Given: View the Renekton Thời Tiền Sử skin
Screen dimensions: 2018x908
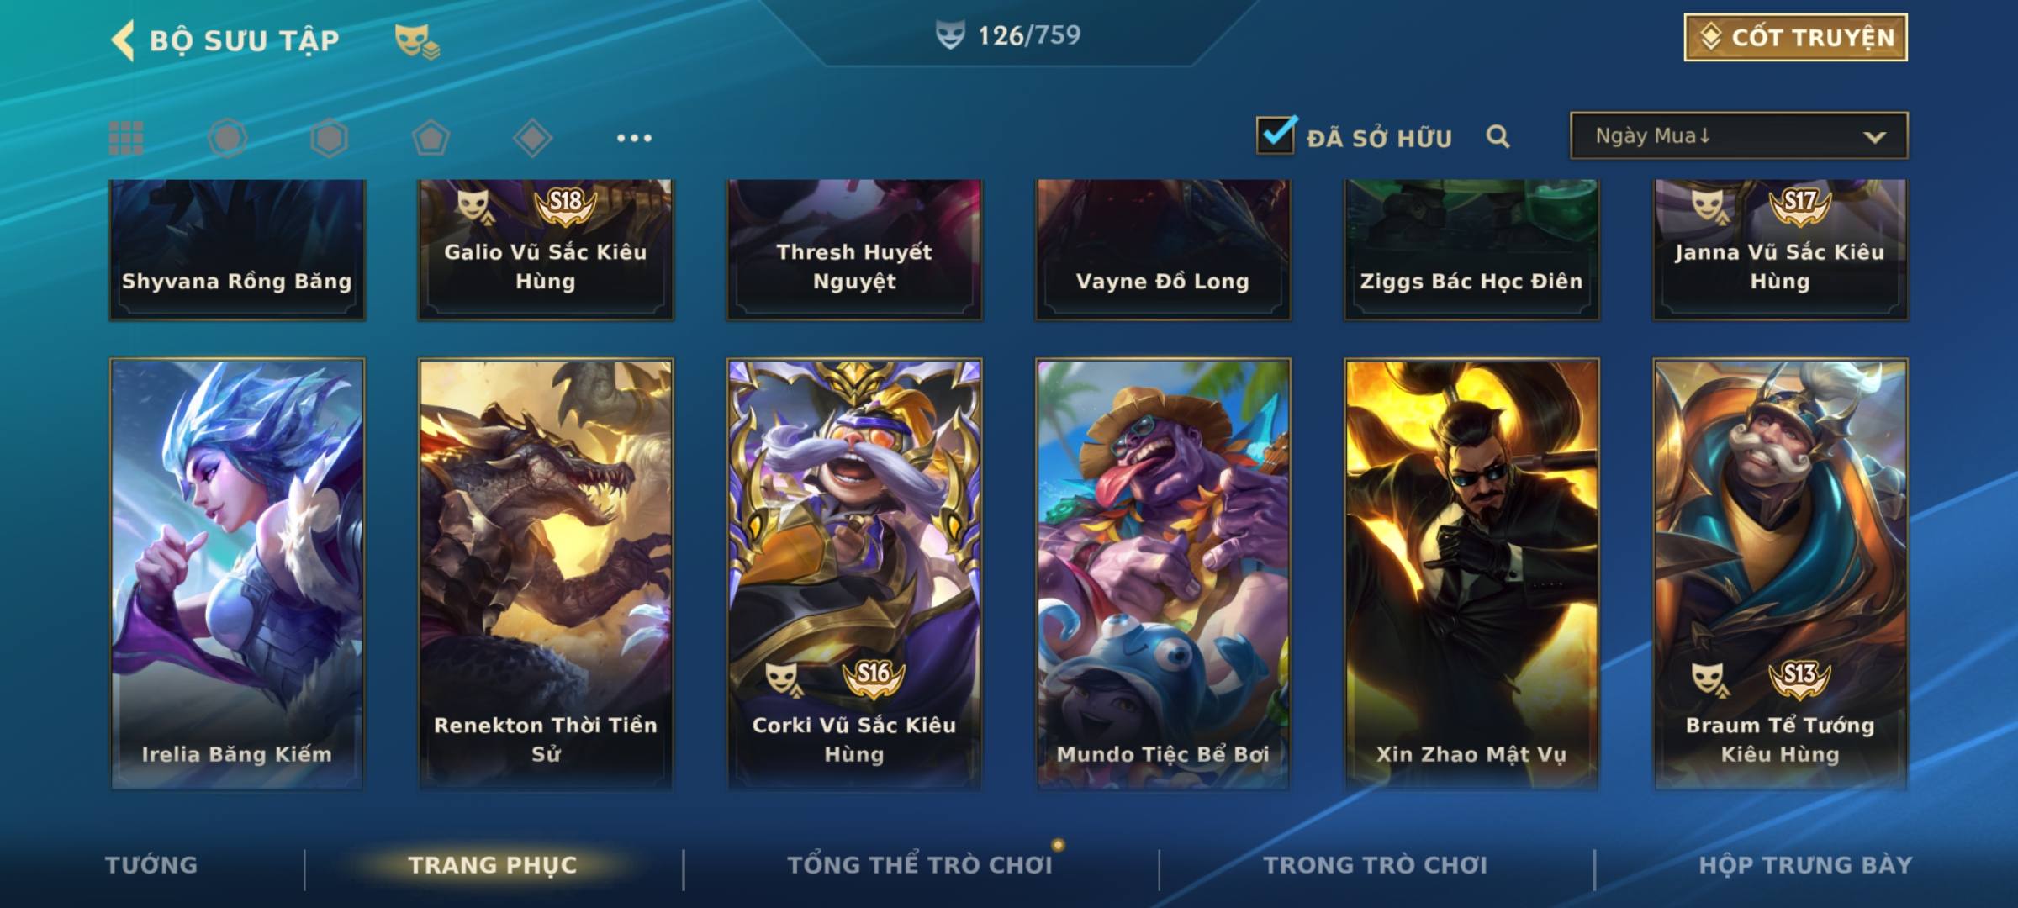Looking at the screenshot, I should click(546, 574).
